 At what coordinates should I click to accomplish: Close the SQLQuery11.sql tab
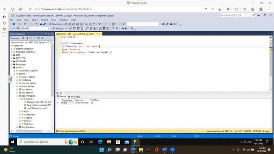[100, 34]
